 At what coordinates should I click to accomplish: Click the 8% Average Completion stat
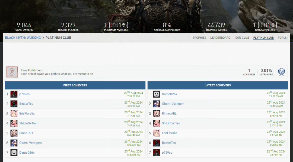[x=167, y=27]
